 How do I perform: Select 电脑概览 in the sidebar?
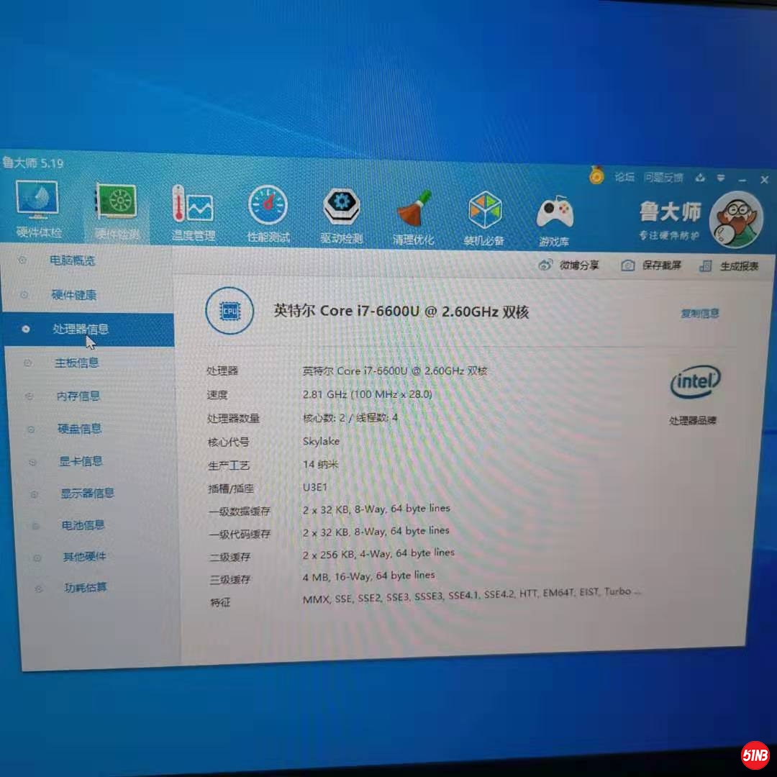72,260
